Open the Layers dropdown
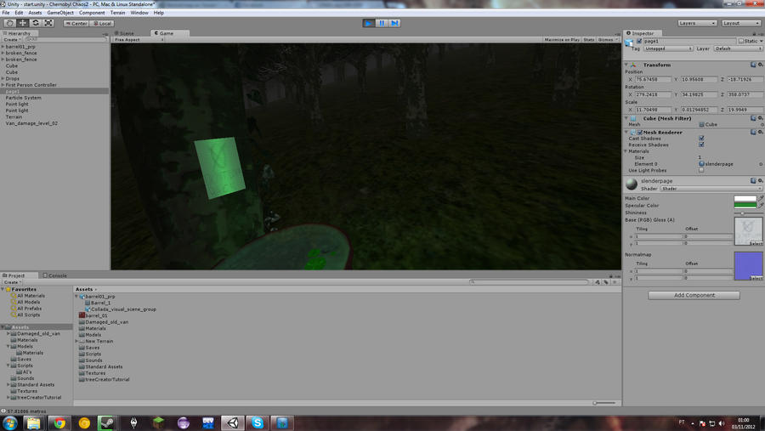765x431 pixels. coord(697,23)
